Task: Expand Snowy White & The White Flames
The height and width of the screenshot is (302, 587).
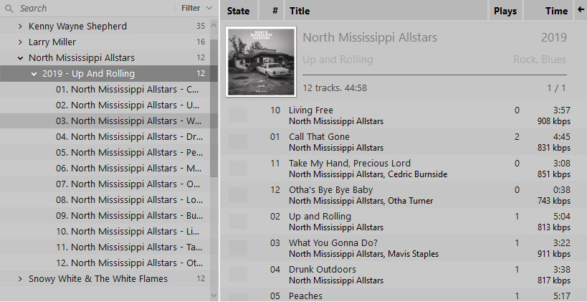Action: (x=20, y=279)
